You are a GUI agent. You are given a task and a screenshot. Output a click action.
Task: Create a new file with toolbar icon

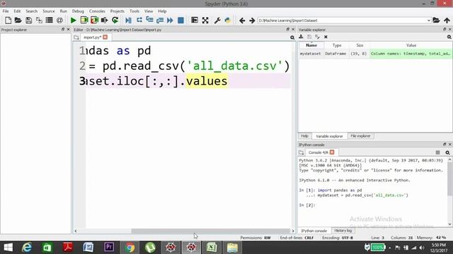8,20
